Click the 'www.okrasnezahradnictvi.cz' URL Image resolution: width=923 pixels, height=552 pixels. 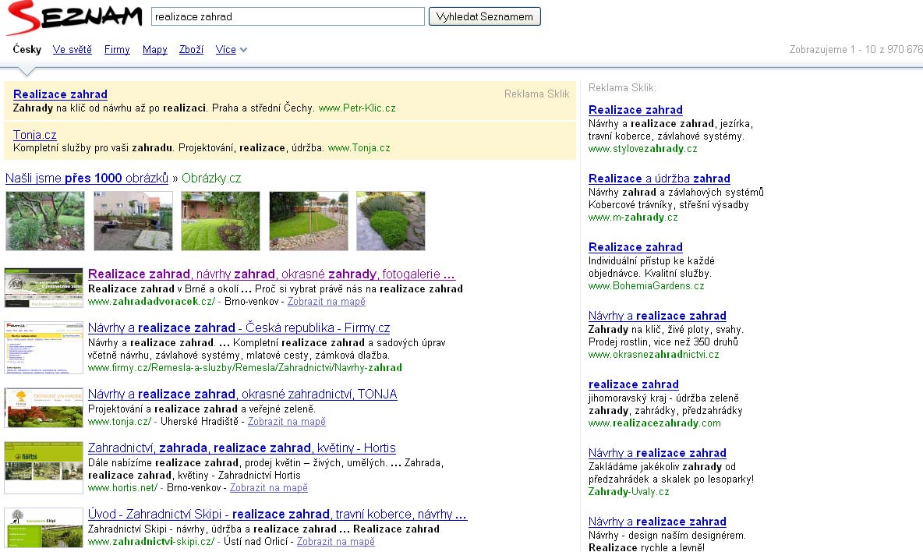point(654,355)
